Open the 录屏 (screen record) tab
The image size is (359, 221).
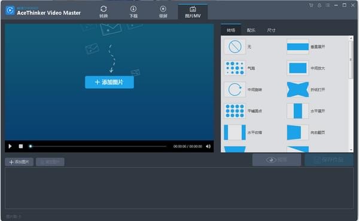tap(163, 12)
